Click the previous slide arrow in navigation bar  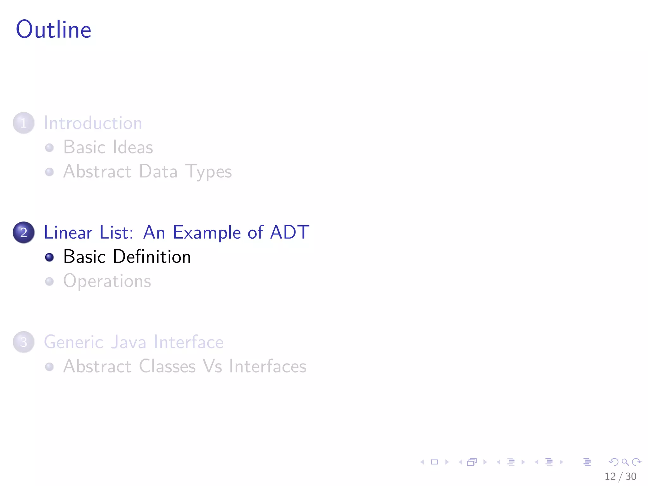pos(422,462)
